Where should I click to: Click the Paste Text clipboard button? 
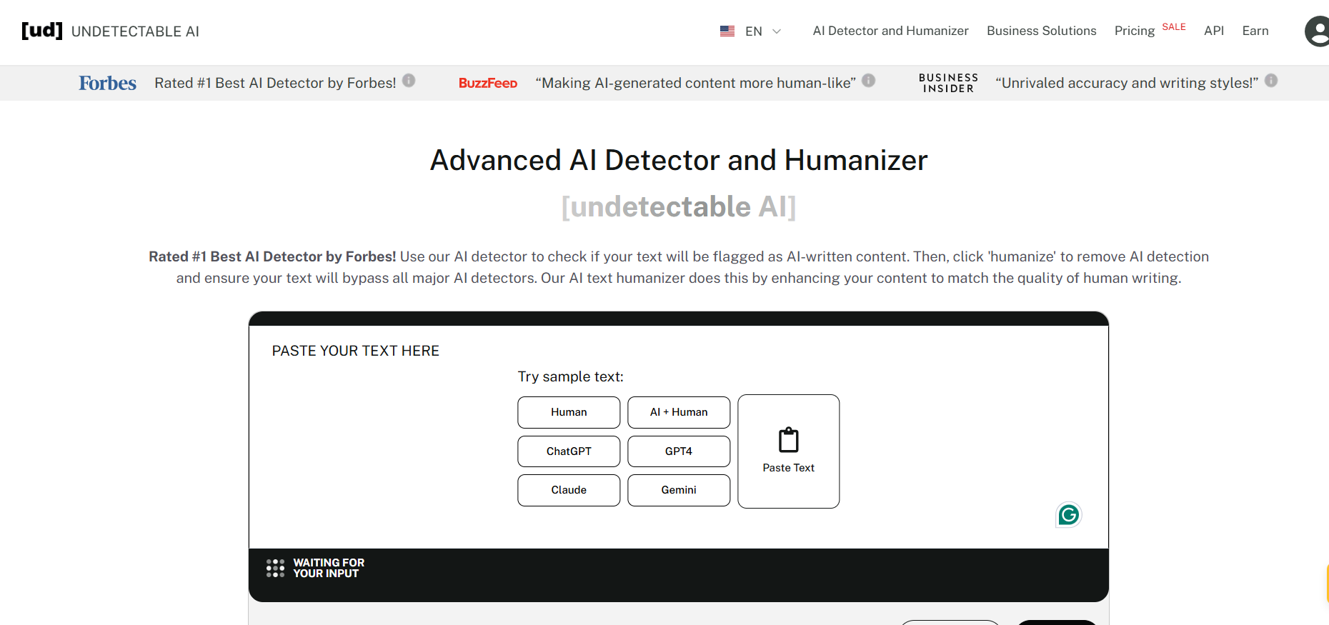pyautogui.click(x=789, y=451)
